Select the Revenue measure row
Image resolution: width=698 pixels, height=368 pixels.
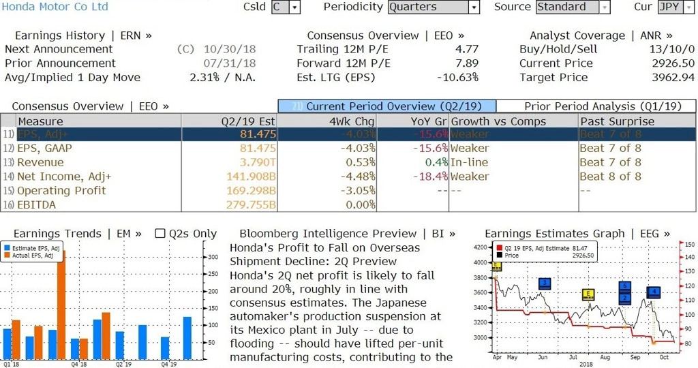click(x=40, y=162)
